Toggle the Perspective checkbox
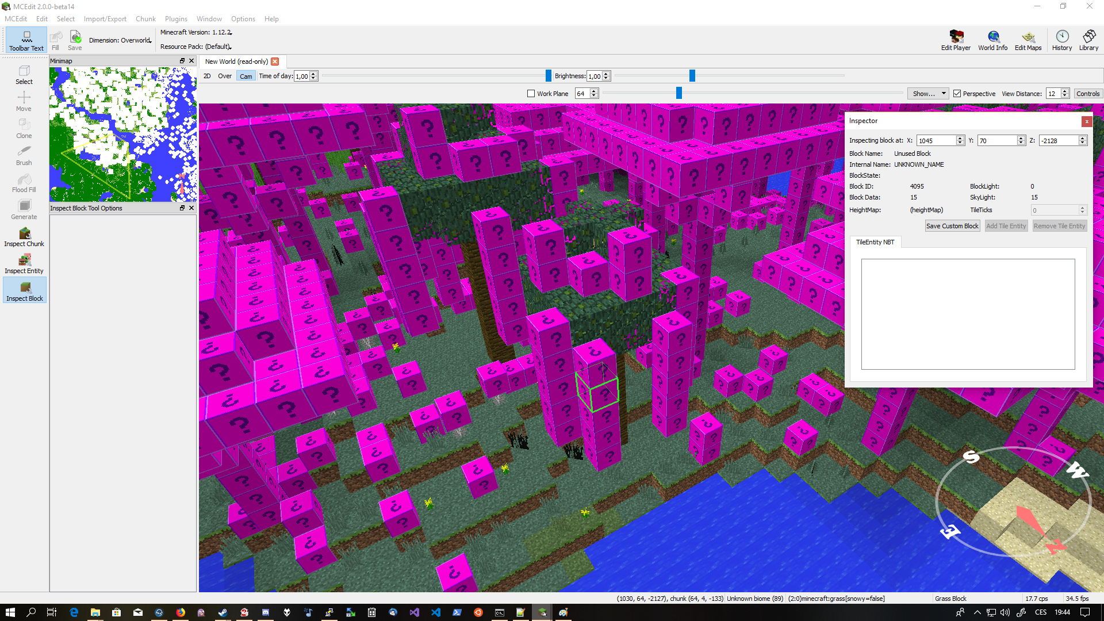 [957, 94]
